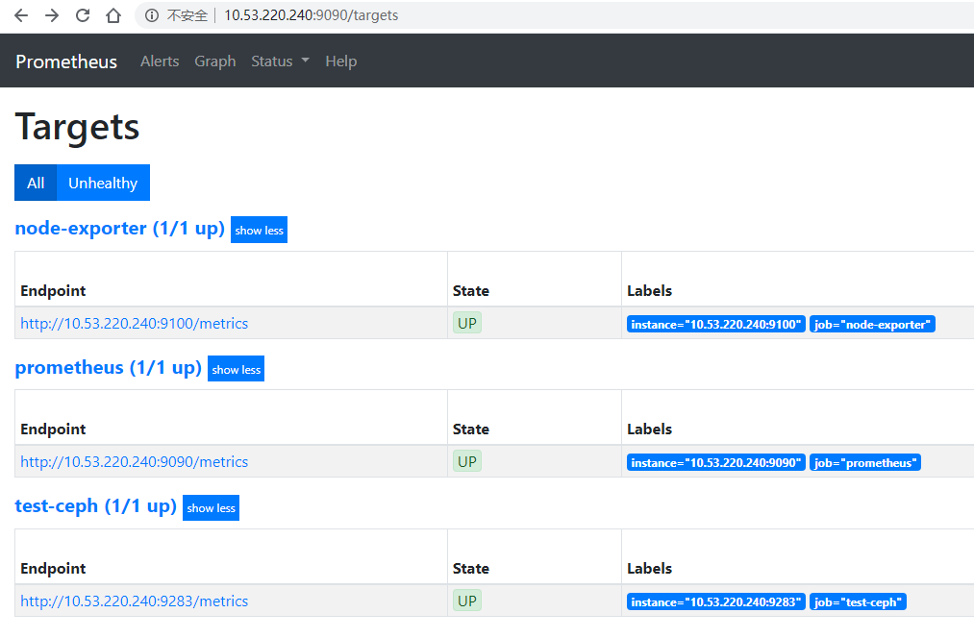Click UP state badge for prometheus
Viewport: 974px width, 638px height.
[467, 461]
